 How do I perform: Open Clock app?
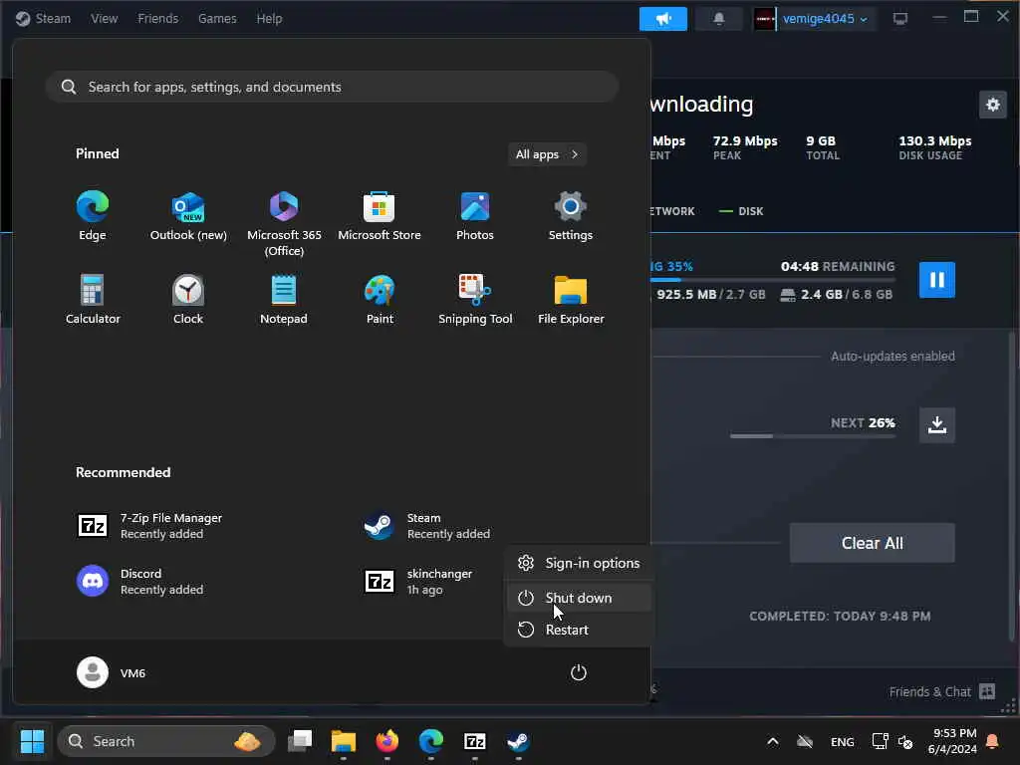[188, 299]
